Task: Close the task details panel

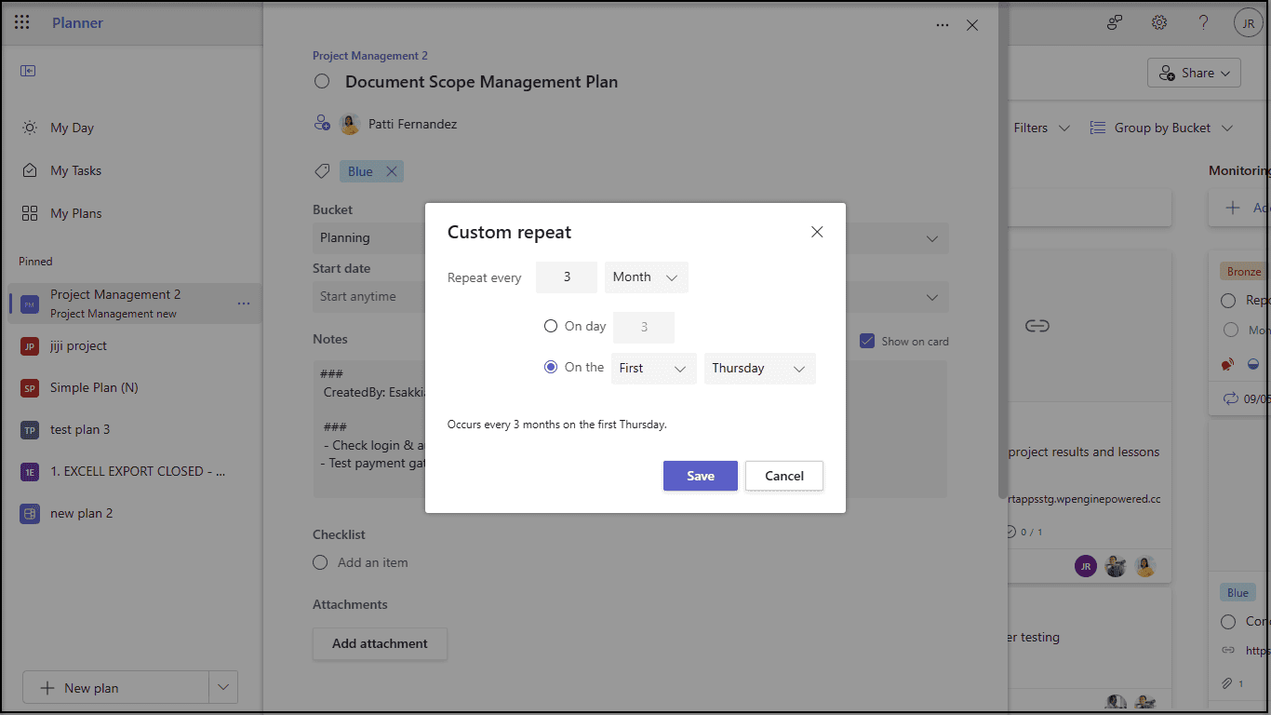Action: coord(972,25)
